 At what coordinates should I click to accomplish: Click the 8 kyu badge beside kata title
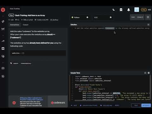11,15
